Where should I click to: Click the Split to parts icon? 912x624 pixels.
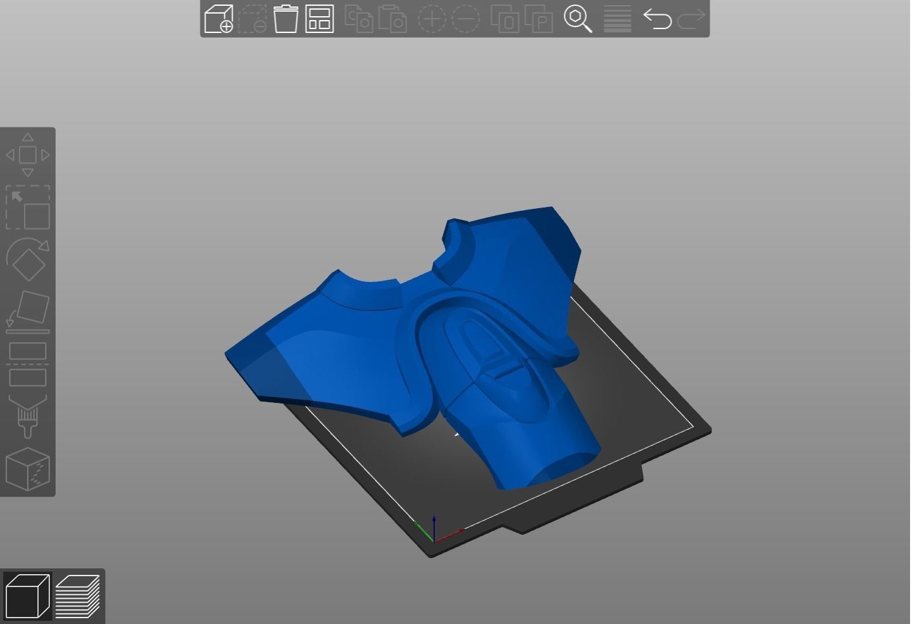[x=538, y=19]
